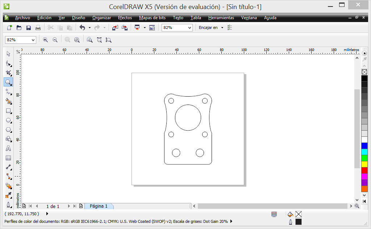Viewport: 371px width, 229px height.
Task: Open the Edición menu
Action: pos(44,18)
